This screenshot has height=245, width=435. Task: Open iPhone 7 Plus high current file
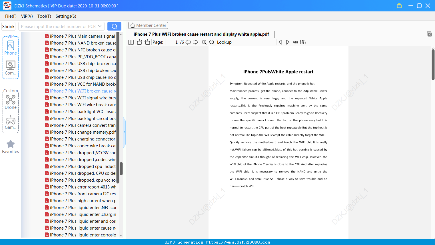(81, 201)
